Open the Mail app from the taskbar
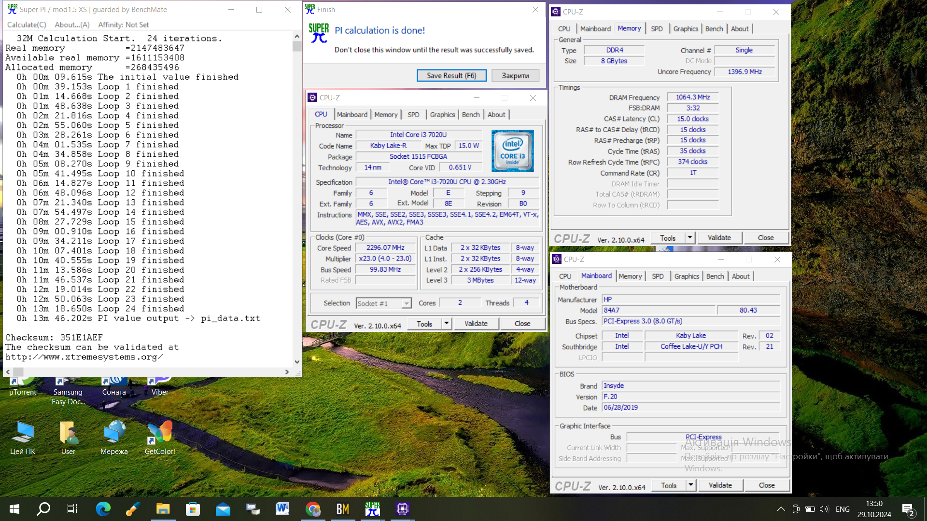Viewport: 927px width, 521px height. click(223, 509)
